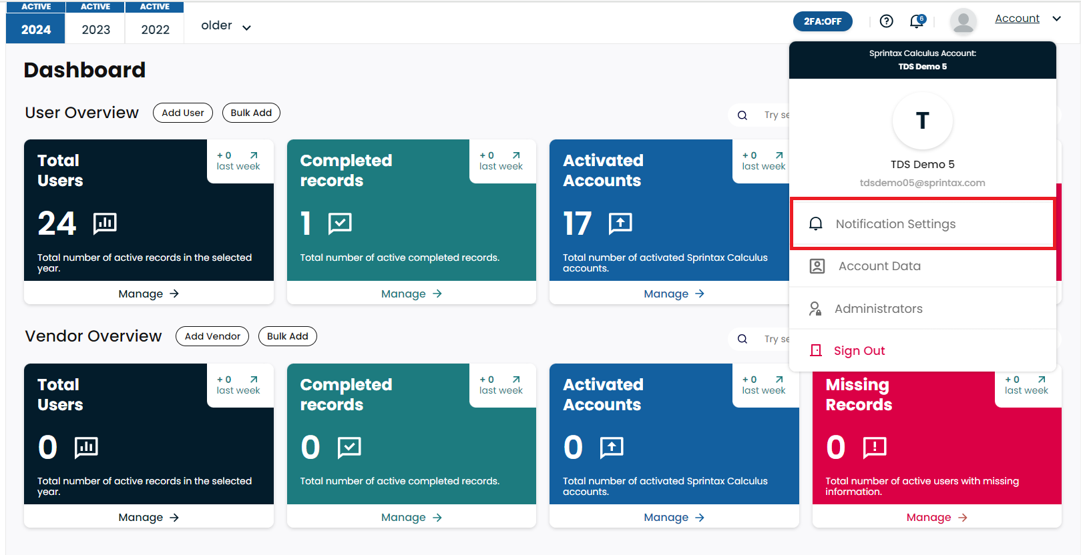Image resolution: width=1081 pixels, height=555 pixels.
Task: Click the User Overview search magnifier icon
Action: [742, 115]
